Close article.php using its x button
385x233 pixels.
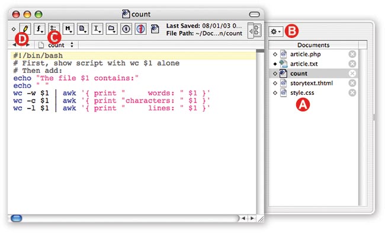(352, 54)
